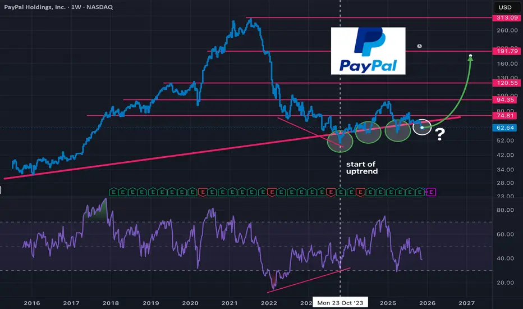The height and width of the screenshot is (309, 523).
Task: Click the 2027 label on time axis
Action: tap(466, 303)
